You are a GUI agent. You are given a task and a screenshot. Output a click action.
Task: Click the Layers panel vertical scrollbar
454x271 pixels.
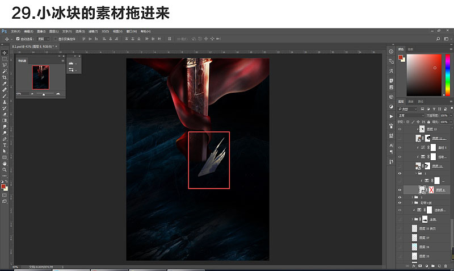point(452,234)
